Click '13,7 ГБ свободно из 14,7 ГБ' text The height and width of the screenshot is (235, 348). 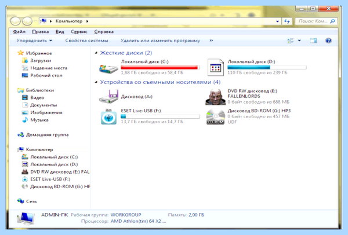point(152,122)
